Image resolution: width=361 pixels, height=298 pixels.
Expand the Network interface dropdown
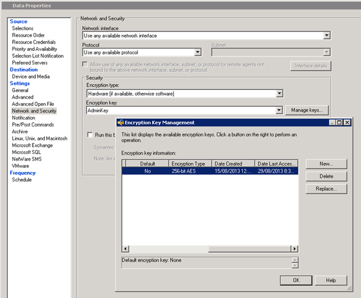pos(327,35)
